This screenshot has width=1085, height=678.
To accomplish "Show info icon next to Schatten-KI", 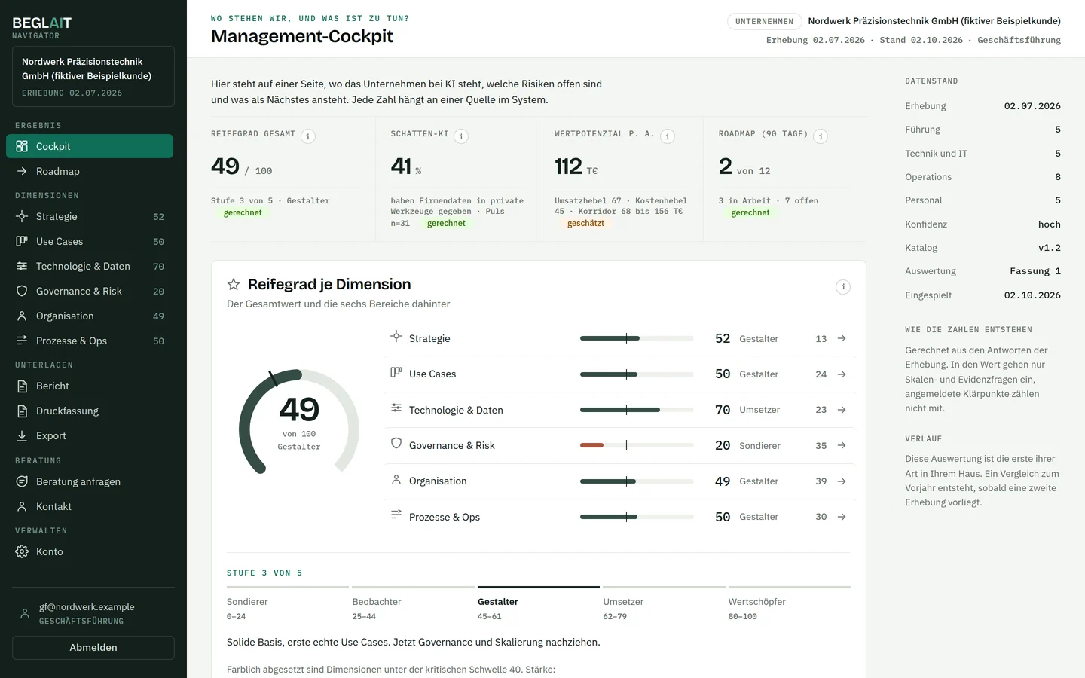I will click(x=461, y=136).
